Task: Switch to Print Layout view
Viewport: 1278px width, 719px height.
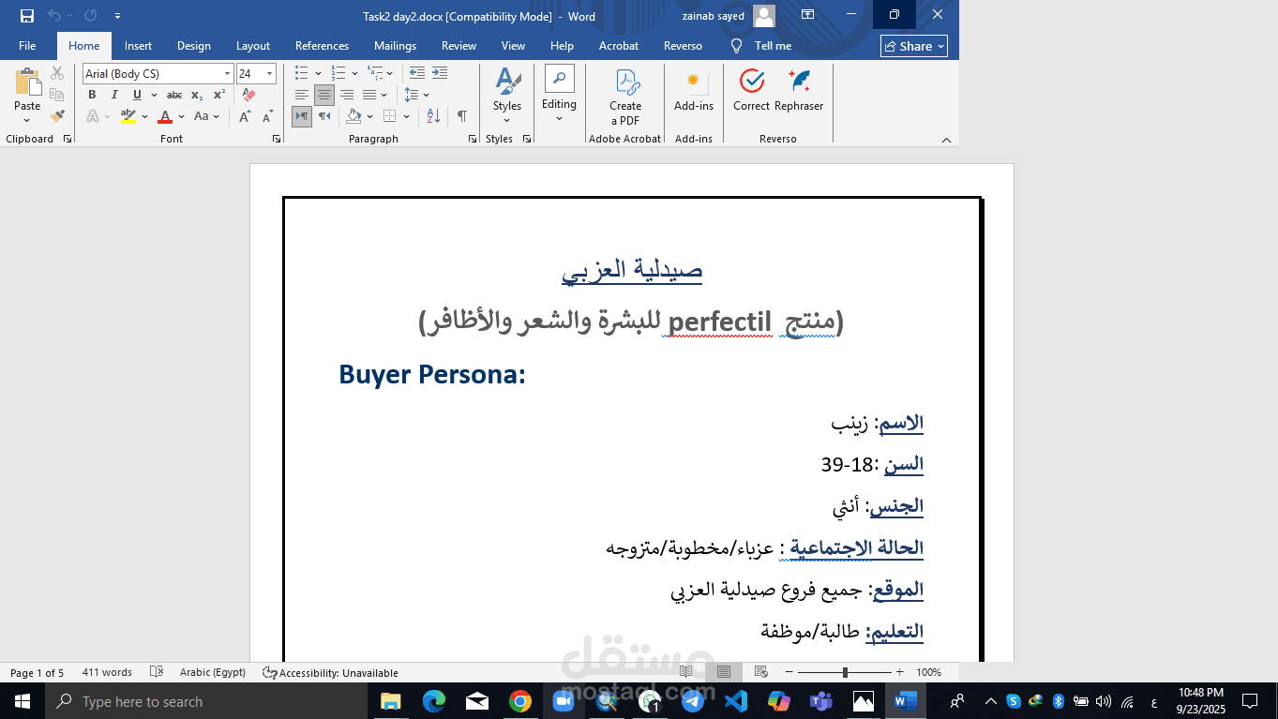Action: coord(724,672)
